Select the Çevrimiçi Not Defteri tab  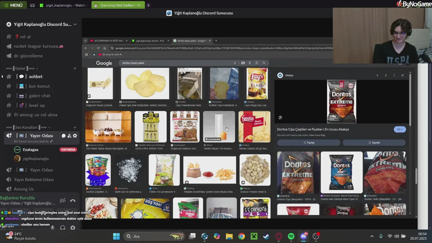[x=118, y=5]
